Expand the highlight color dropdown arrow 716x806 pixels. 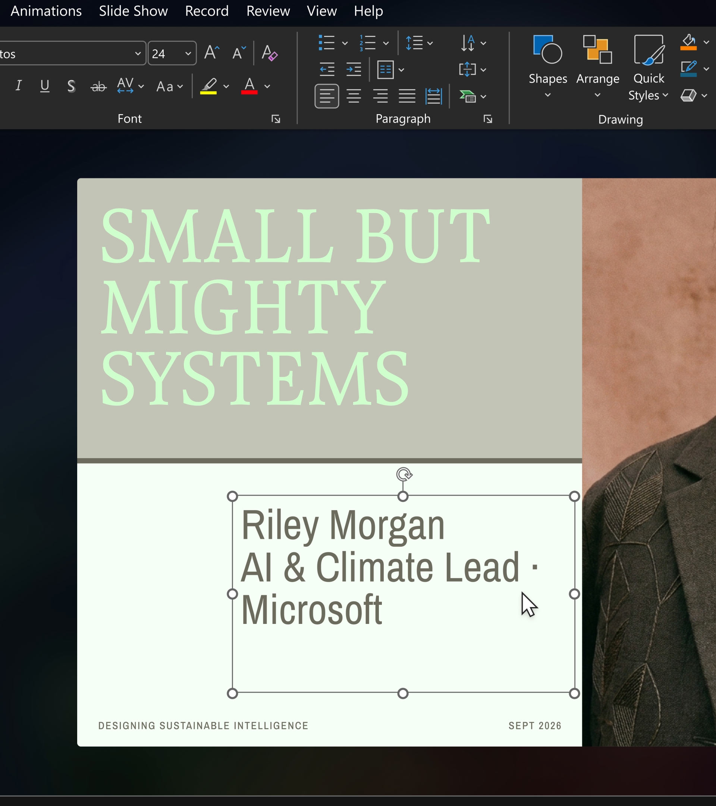(226, 86)
